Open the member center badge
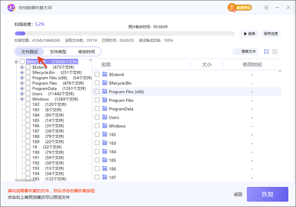The image size is (296, 207). click(240, 7)
